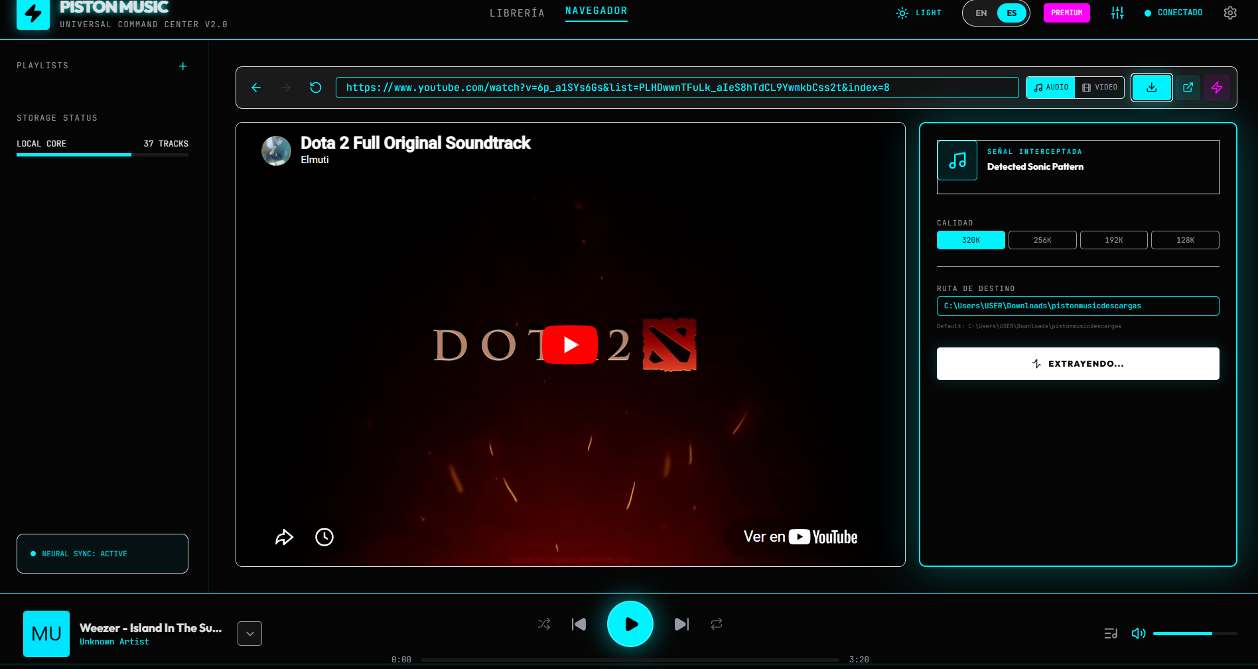Image resolution: width=1258 pixels, height=669 pixels.
Task: Play the Dota 2 YouTube video
Action: [x=571, y=345]
